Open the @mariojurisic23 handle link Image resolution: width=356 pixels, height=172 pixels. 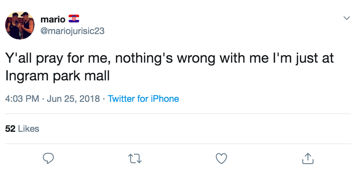[72, 31]
